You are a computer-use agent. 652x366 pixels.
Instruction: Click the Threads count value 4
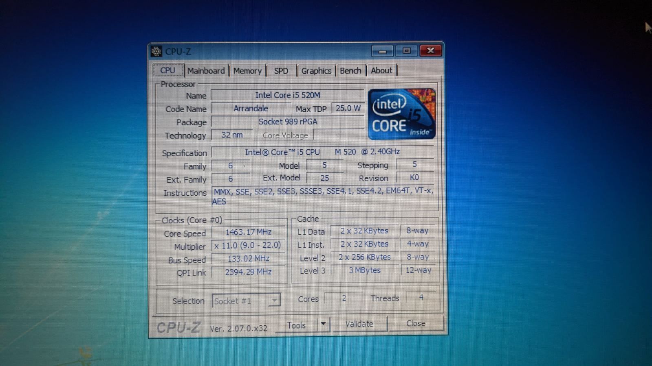coord(421,297)
